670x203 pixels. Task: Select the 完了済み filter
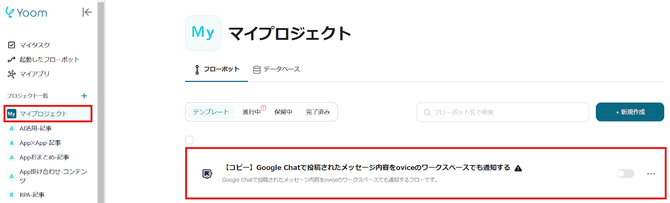pyautogui.click(x=318, y=112)
